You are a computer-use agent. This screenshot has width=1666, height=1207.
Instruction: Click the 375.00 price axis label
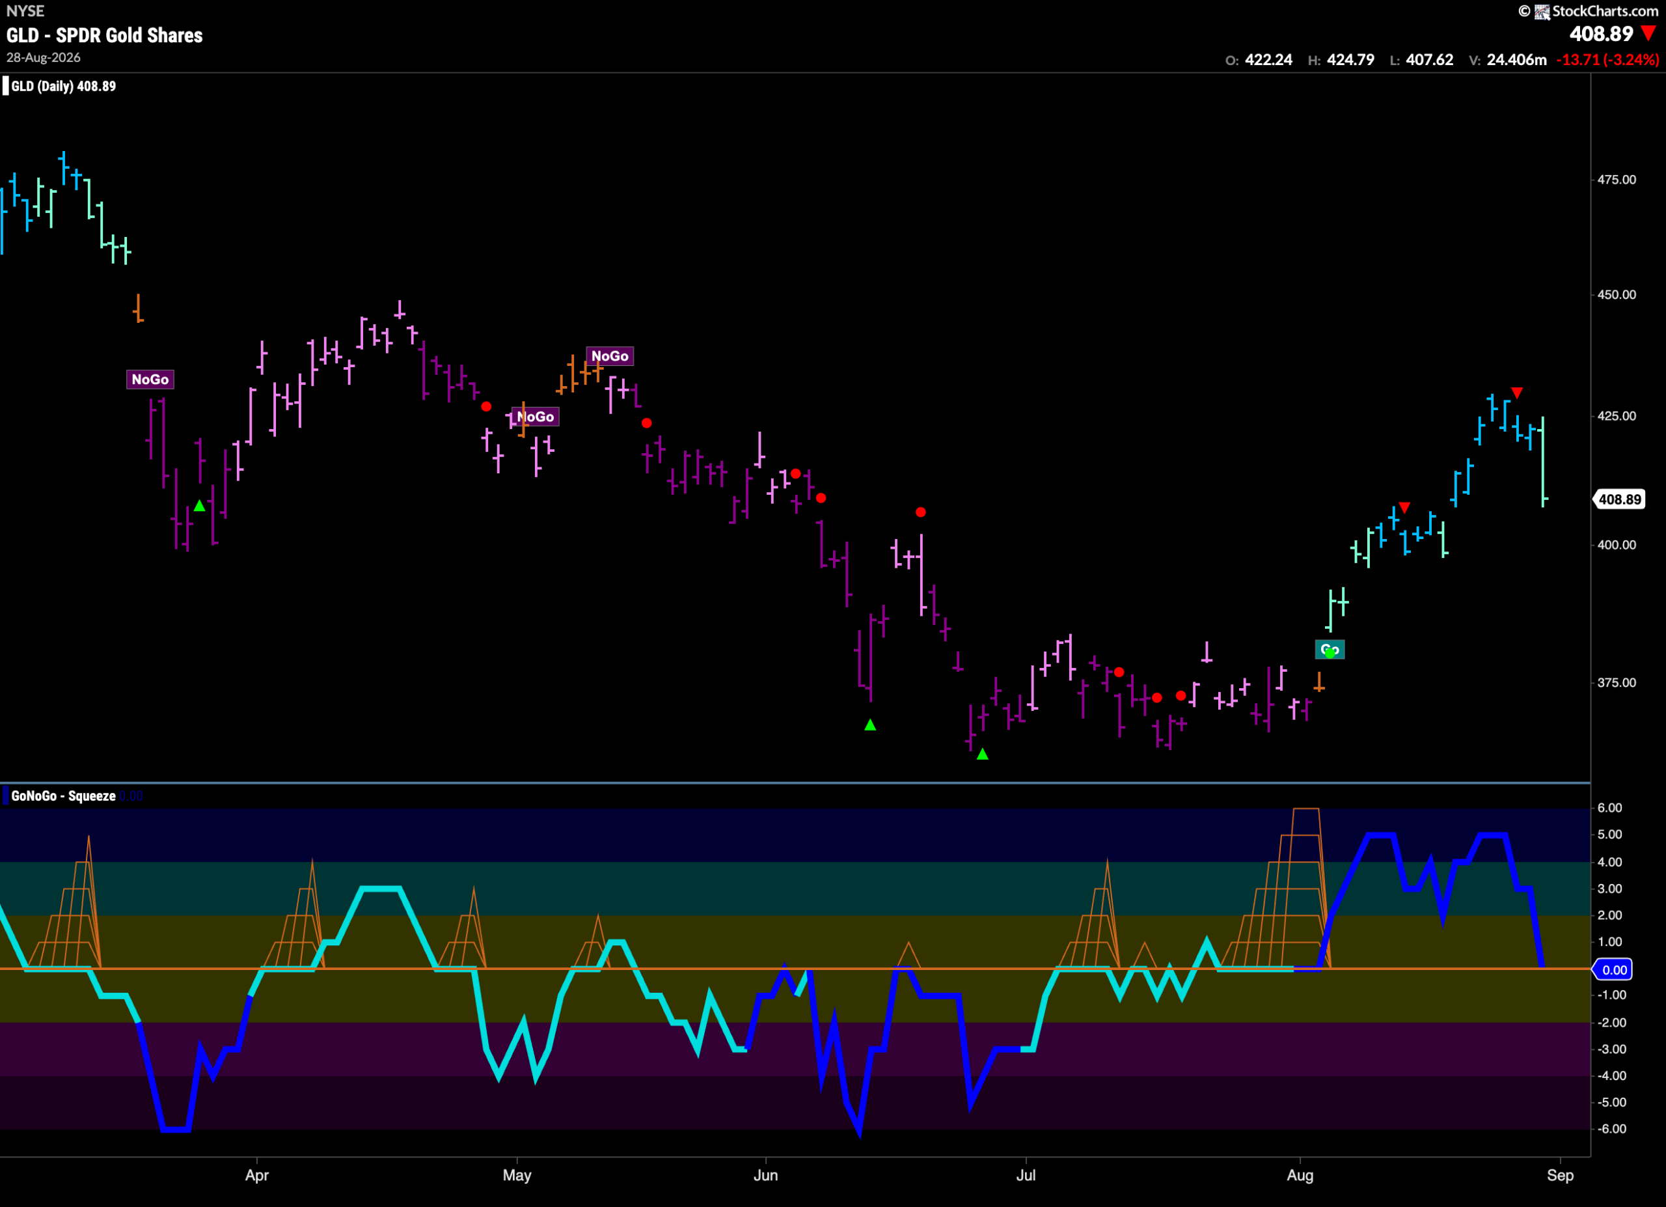(x=1617, y=682)
